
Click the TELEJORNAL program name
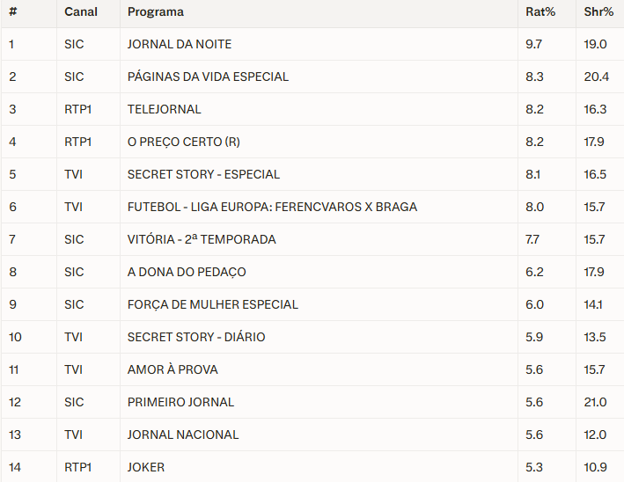[x=165, y=109]
